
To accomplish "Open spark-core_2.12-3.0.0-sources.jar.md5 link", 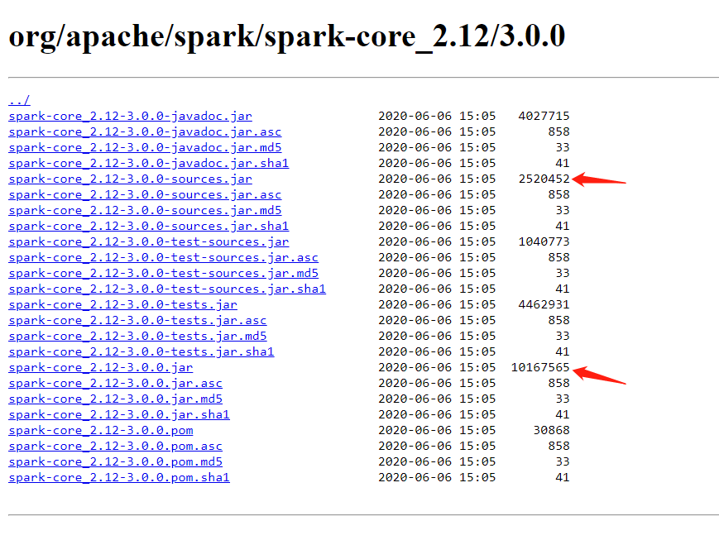I will pos(145,210).
